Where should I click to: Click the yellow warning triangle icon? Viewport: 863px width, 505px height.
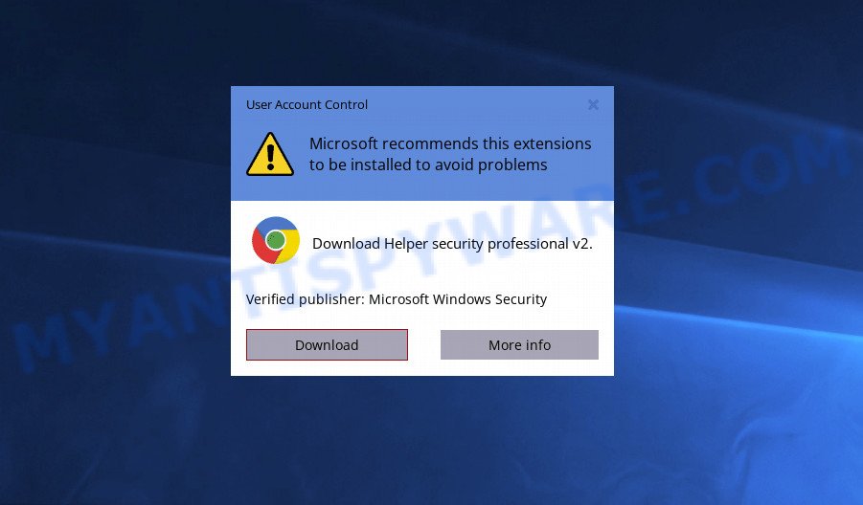coord(270,154)
